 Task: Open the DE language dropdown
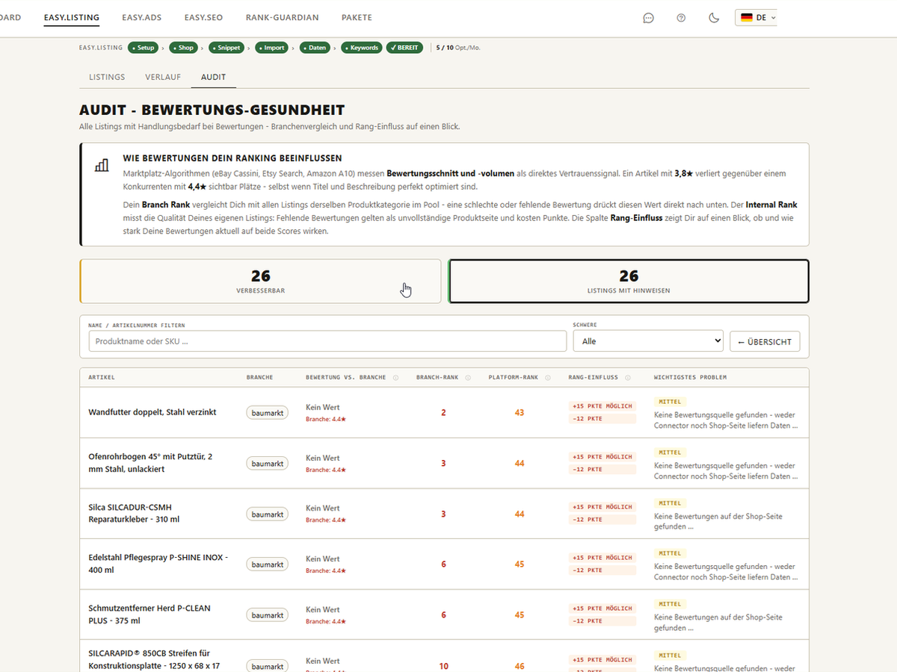(x=756, y=17)
